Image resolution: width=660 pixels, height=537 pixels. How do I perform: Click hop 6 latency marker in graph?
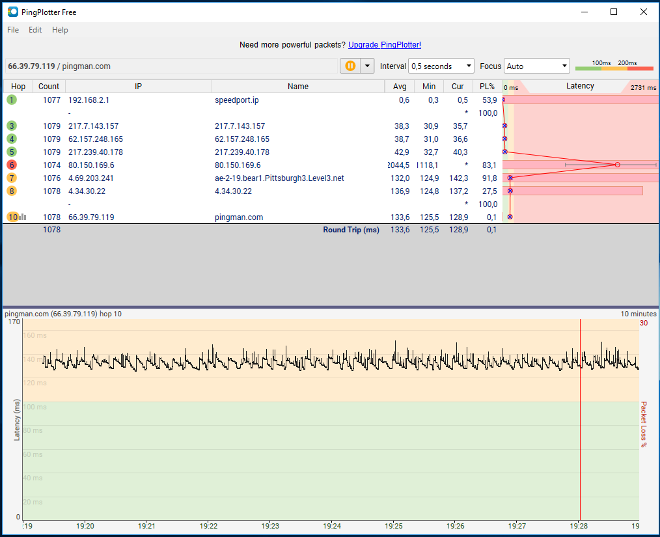618,165
